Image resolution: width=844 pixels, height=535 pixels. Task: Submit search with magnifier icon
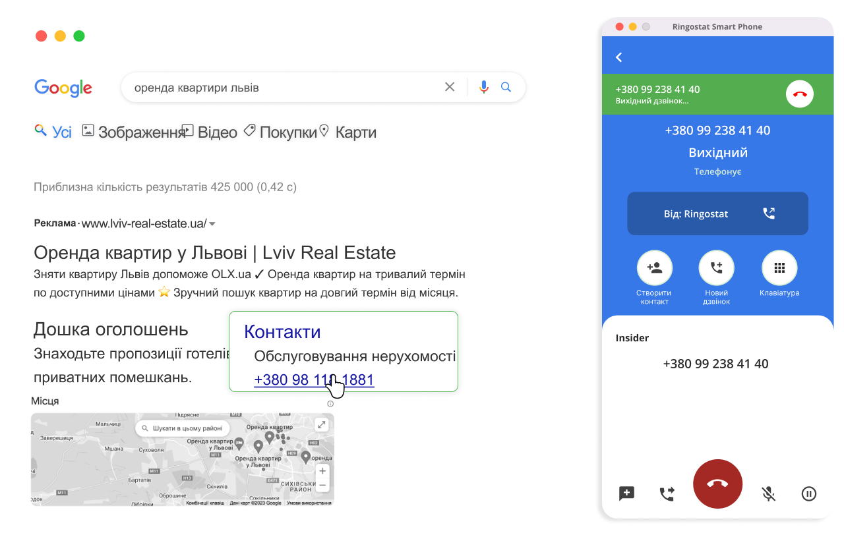pyautogui.click(x=506, y=87)
